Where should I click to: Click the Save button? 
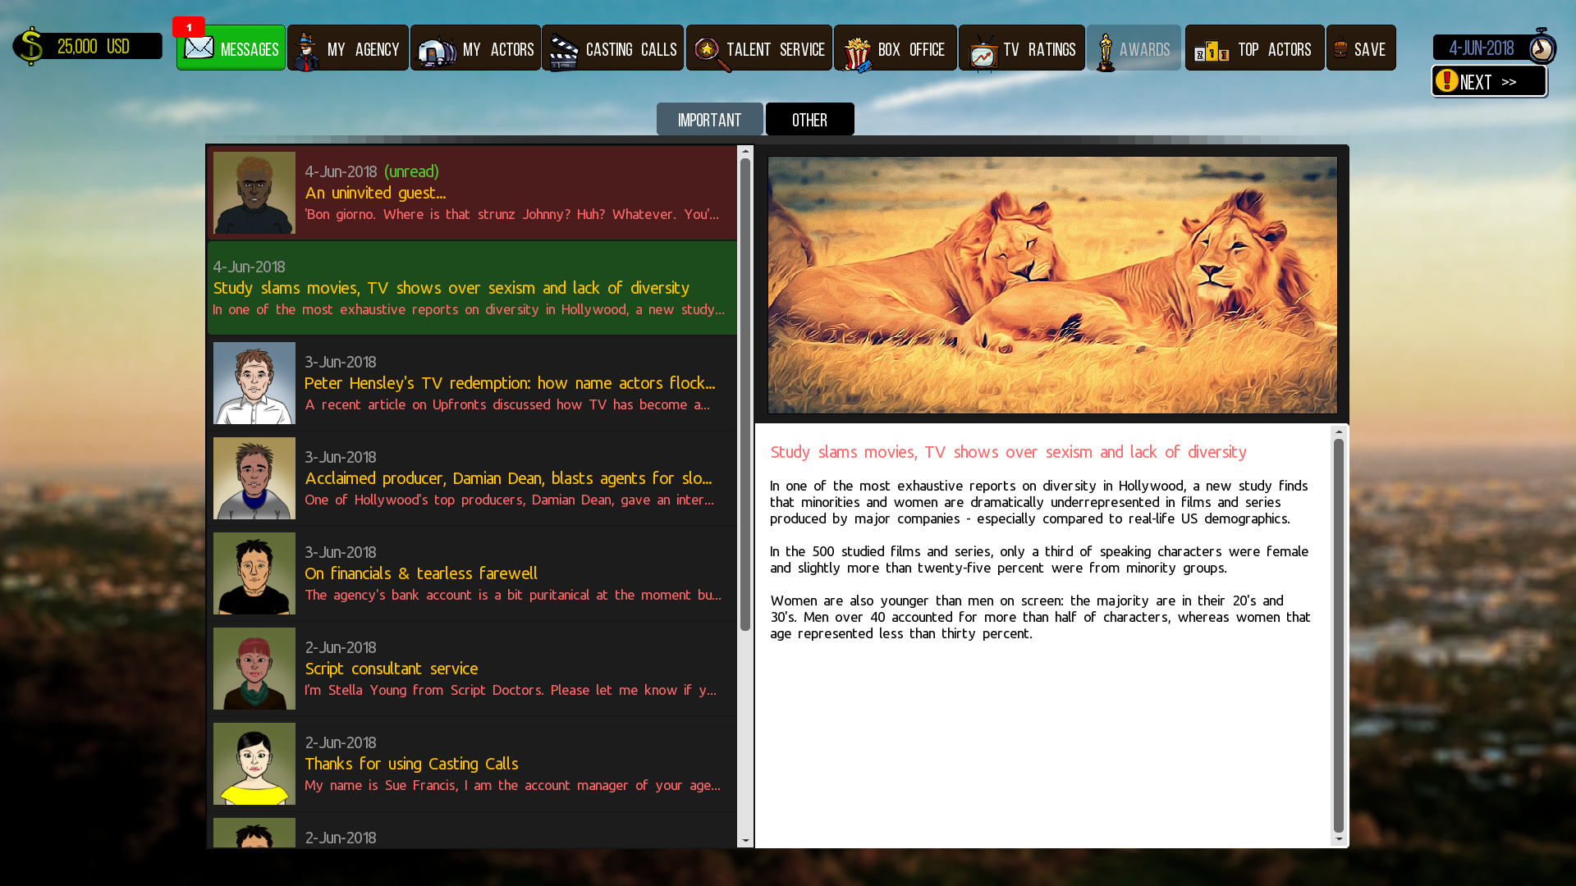point(1360,48)
